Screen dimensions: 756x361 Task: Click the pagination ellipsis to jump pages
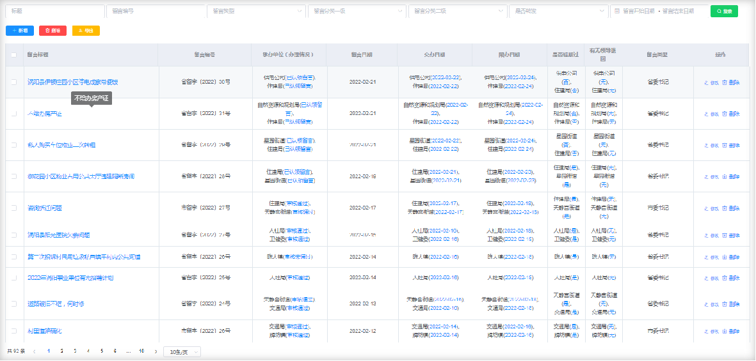tap(128, 351)
